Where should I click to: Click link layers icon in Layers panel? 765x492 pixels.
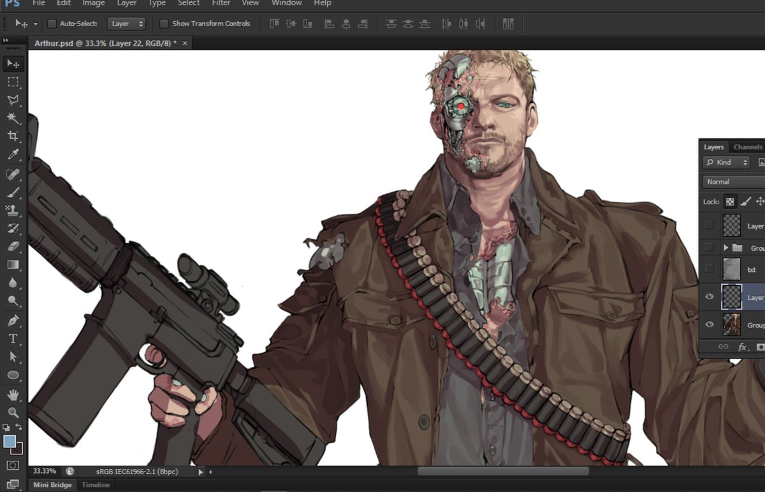723,347
